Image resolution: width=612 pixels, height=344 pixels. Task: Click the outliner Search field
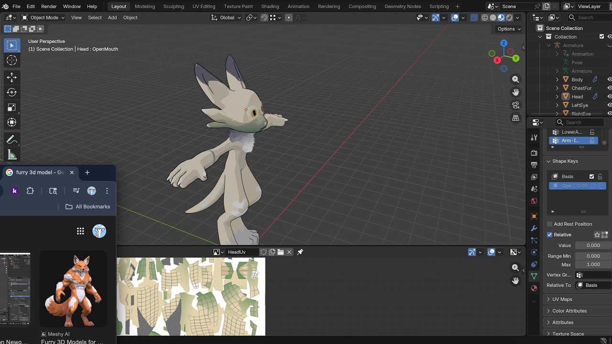click(x=589, y=18)
